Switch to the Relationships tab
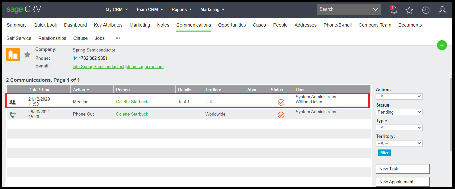The width and height of the screenshot is (455, 189). 52,38
